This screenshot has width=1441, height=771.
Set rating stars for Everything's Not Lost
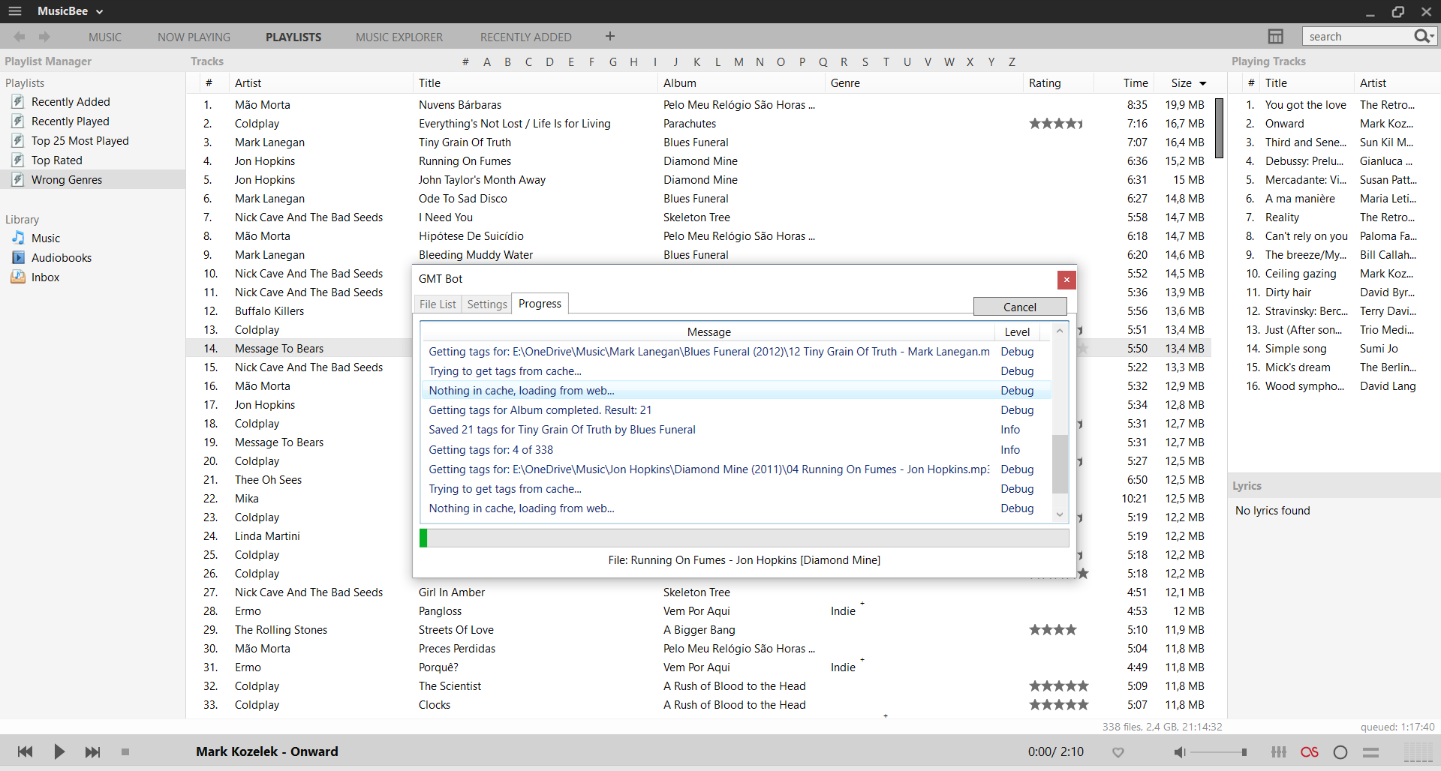(x=1057, y=124)
